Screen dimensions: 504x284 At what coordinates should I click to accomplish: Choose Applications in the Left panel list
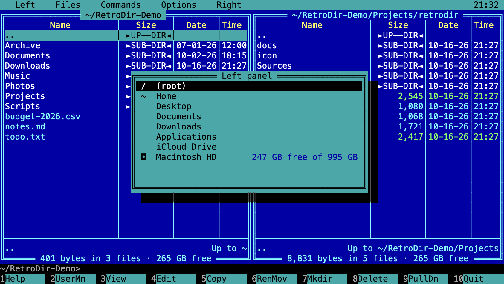249,137
